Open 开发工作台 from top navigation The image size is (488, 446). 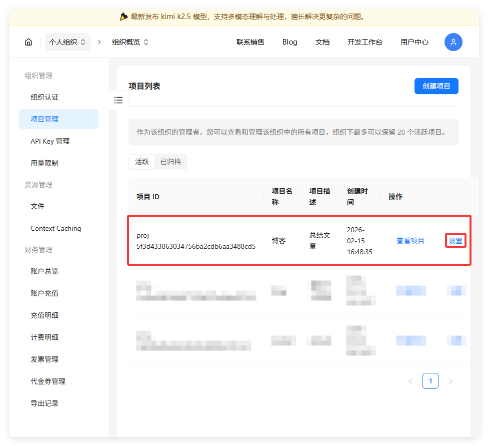[x=364, y=42]
